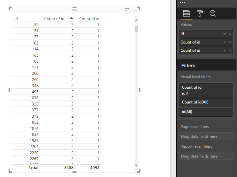Open the Fields tab in Visualizations pane
This screenshot has width=237, height=177.
(x=186, y=14)
